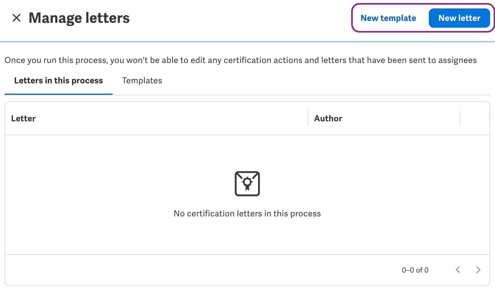
Task: Open the Templates tab
Action: [x=142, y=81]
